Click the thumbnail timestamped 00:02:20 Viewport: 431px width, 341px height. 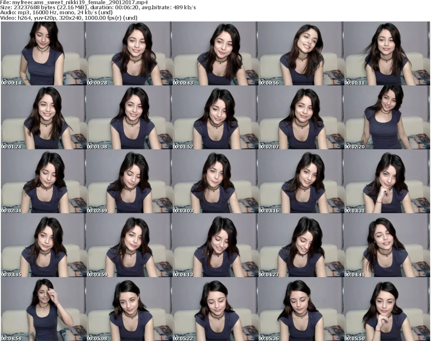[x=387, y=117]
